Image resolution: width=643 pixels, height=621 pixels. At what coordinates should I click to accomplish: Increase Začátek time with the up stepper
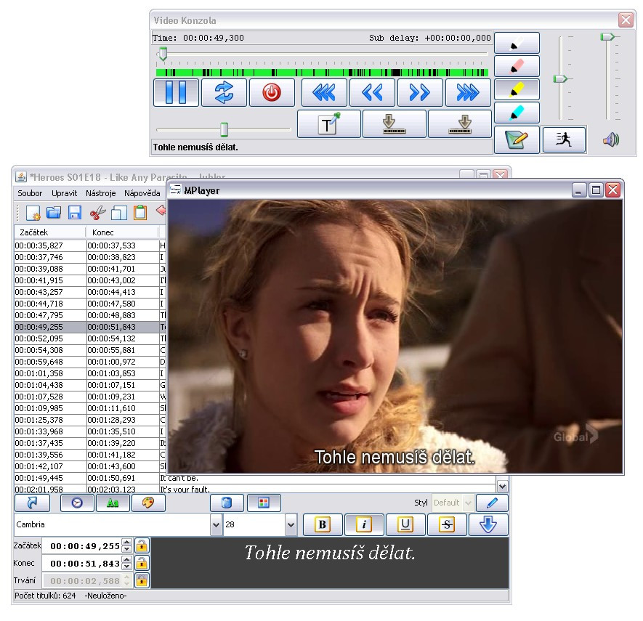(x=127, y=543)
